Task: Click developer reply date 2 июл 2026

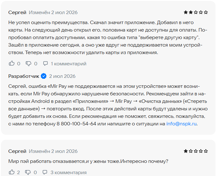Action: coord(62,76)
